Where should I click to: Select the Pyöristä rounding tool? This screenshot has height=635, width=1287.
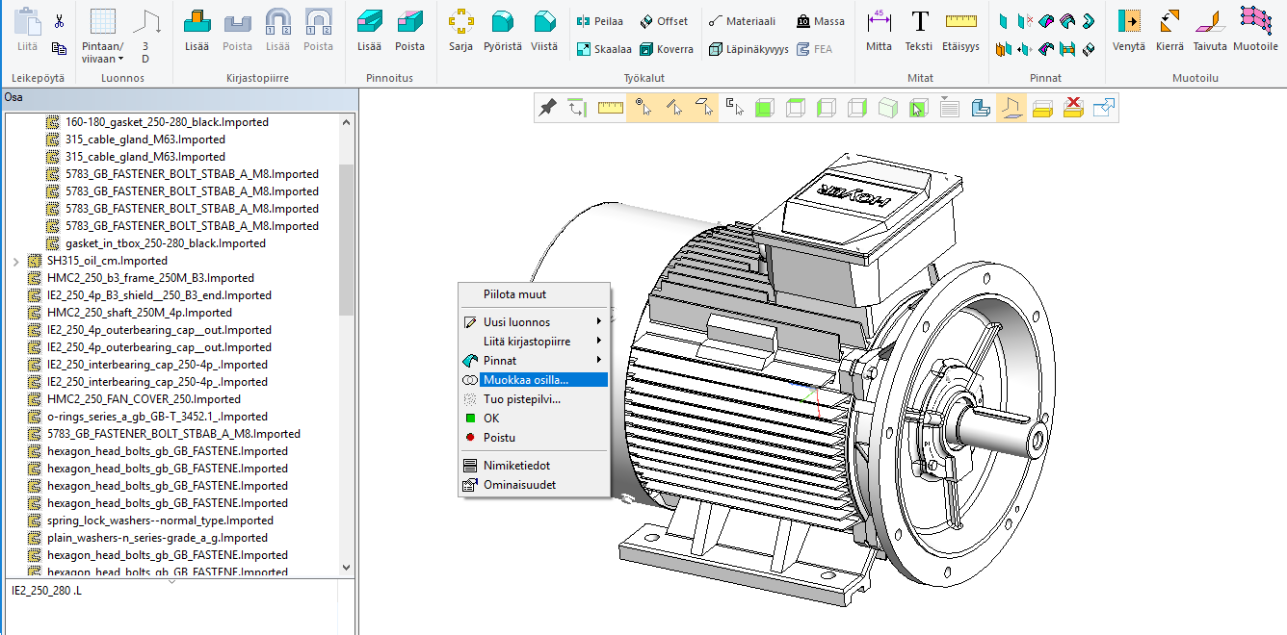pos(502,30)
